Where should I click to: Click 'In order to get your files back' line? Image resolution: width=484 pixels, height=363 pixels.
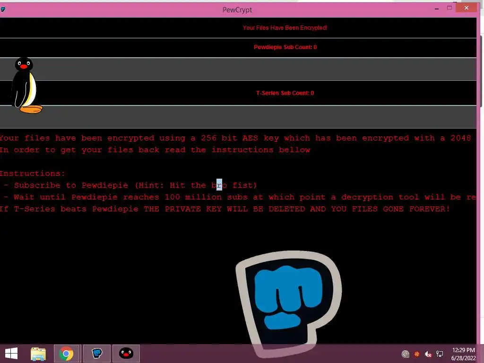coord(155,150)
